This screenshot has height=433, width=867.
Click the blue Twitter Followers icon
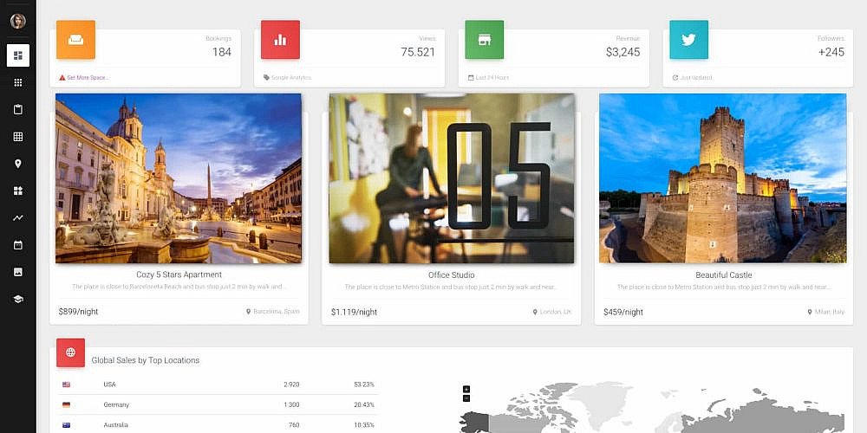688,40
